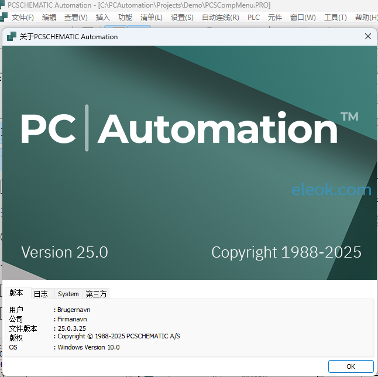The width and height of the screenshot is (378, 377).
Task: Show the 第三方 tab
Action: click(97, 294)
